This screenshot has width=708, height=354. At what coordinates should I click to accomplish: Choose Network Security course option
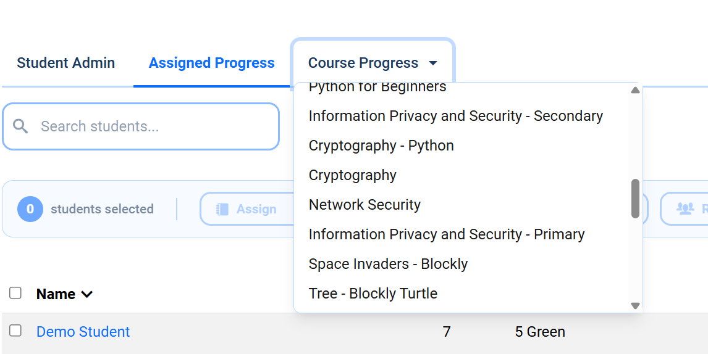coord(365,205)
